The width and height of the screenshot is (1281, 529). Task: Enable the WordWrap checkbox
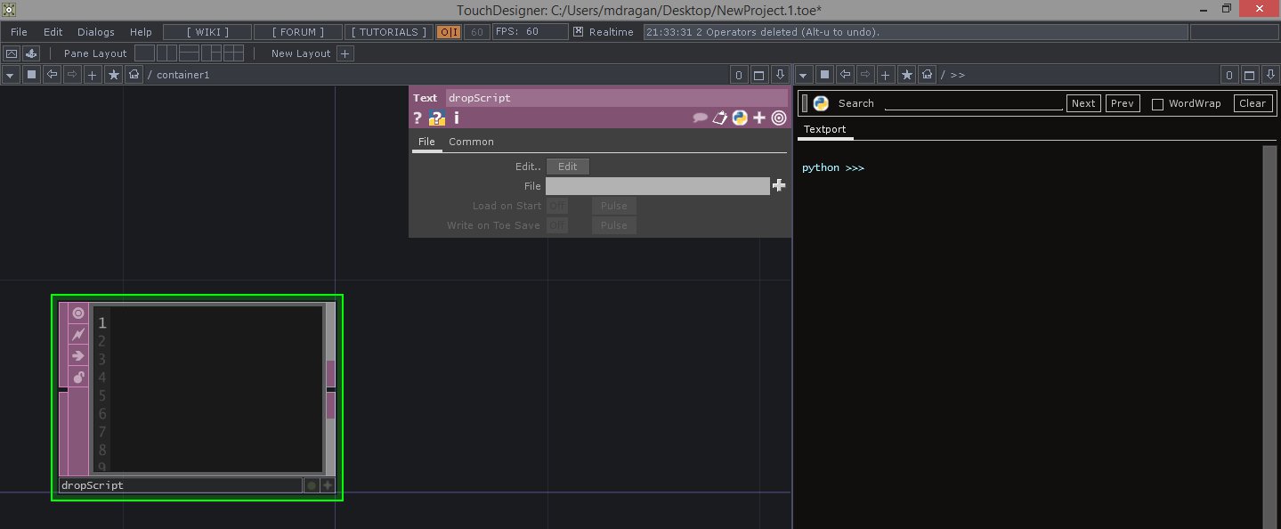(1157, 104)
